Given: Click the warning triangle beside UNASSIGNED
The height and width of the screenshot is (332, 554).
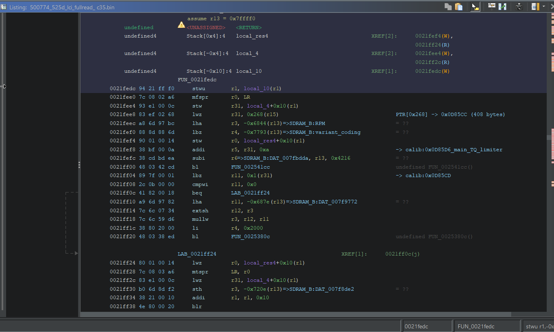Looking at the screenshot, I should 181,25.
